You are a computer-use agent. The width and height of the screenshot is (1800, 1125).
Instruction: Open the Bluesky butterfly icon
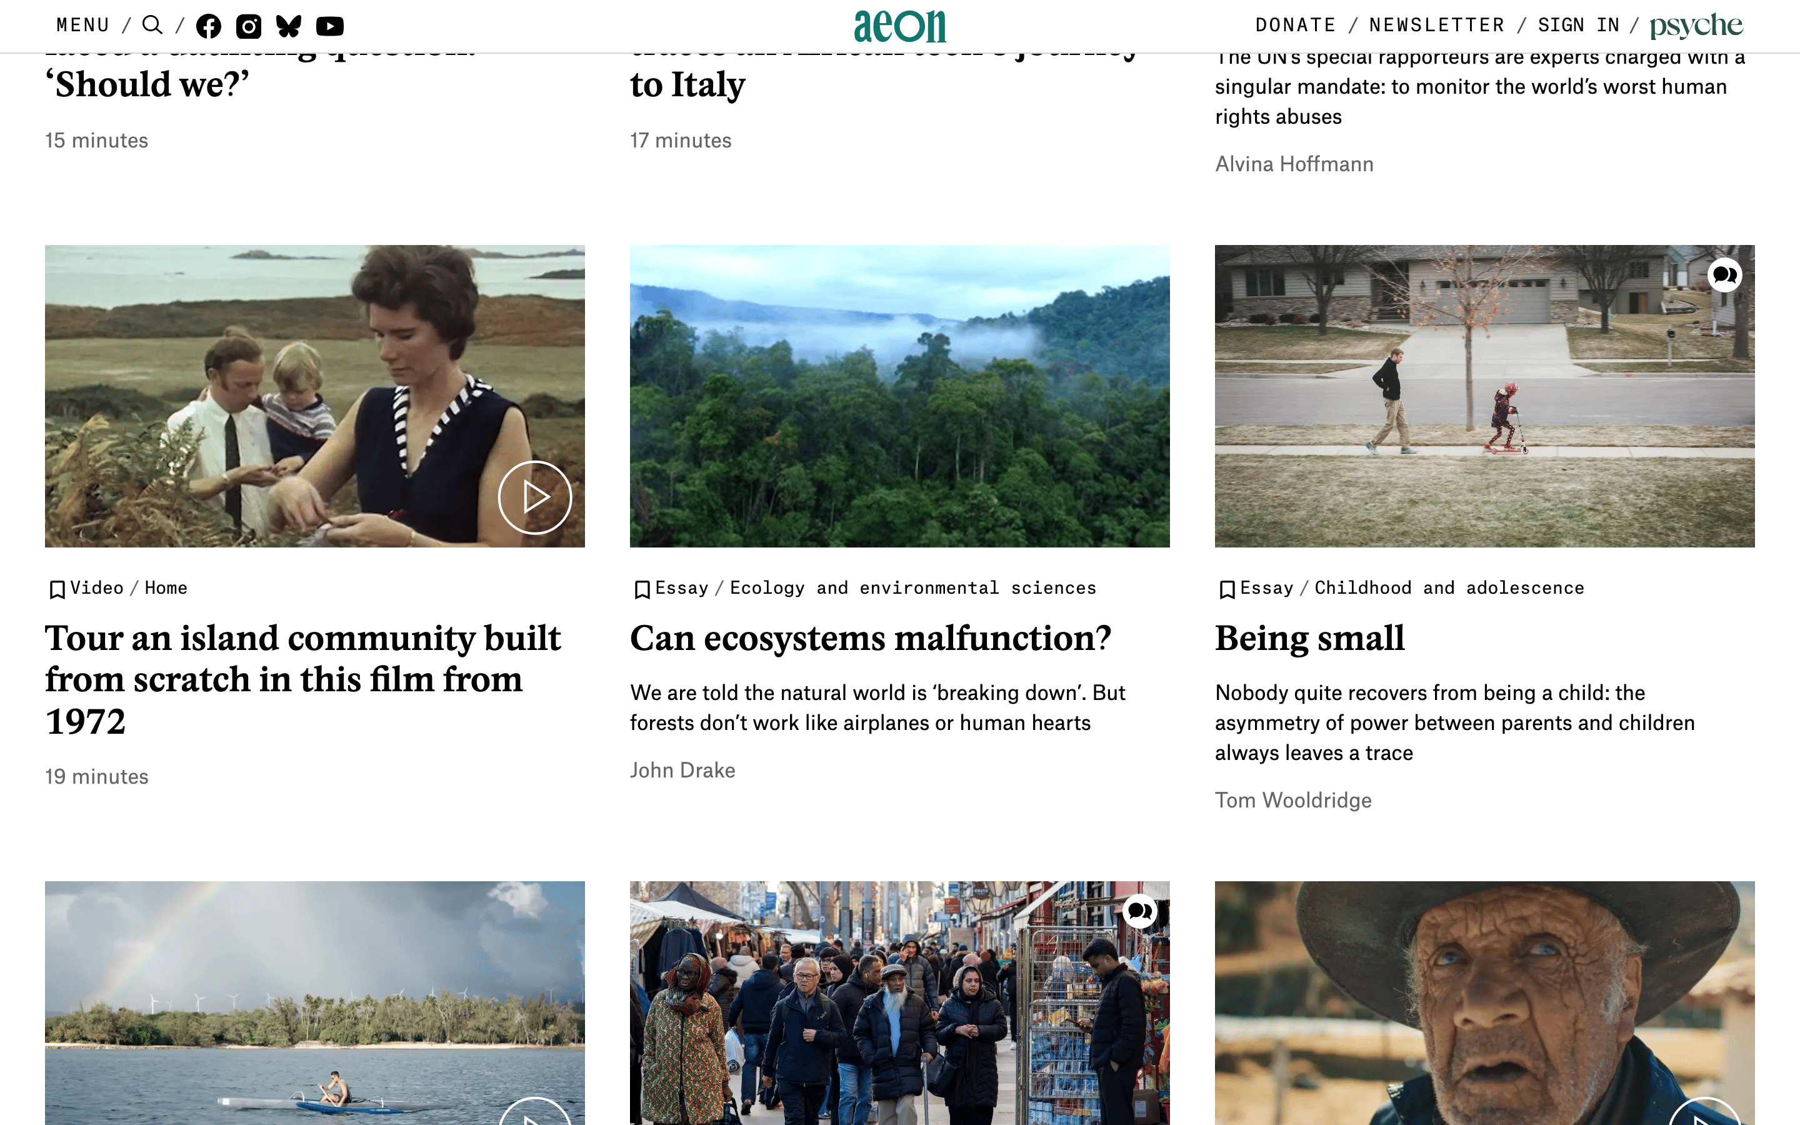click(x=289, y=26)
